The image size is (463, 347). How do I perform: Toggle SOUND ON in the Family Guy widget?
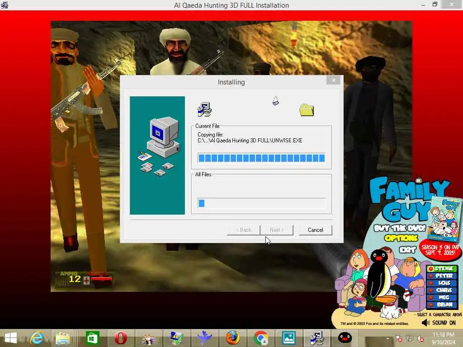(439, 323)
